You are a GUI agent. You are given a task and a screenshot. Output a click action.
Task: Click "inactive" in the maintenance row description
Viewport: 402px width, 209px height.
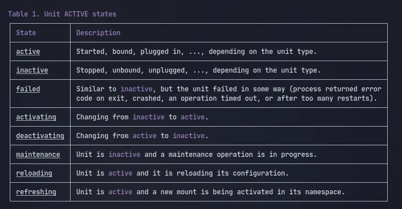click(x=124, y=155)
